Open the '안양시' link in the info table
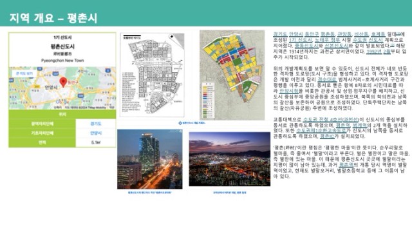Image resolution: width=412 pixels, height=232 pixels. coord(96,133)
